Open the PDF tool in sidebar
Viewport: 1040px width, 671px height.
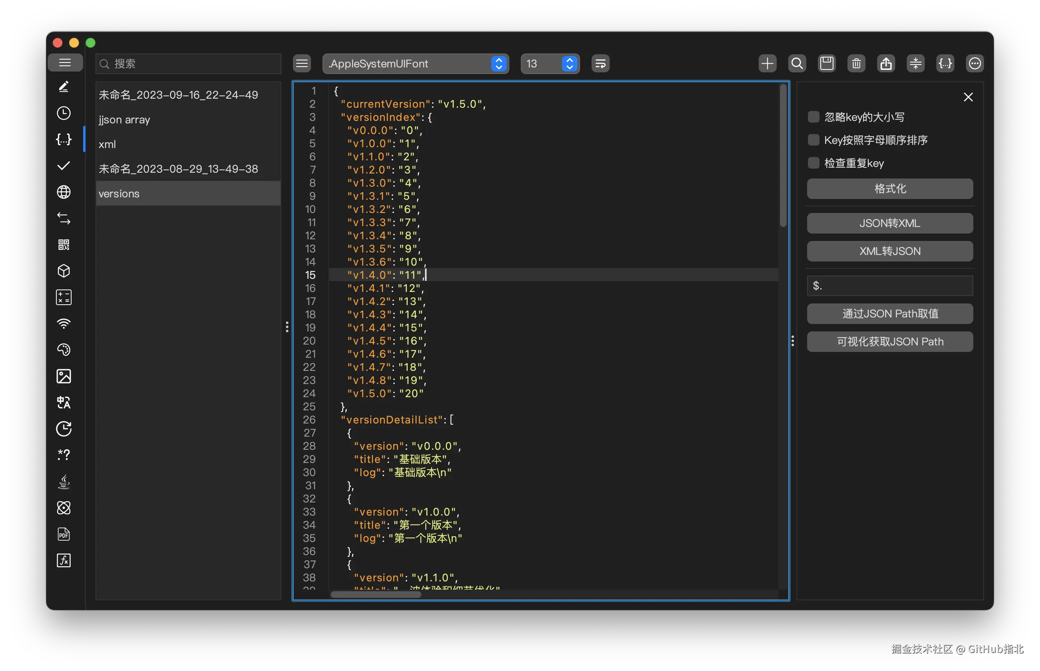coord(64,534)
